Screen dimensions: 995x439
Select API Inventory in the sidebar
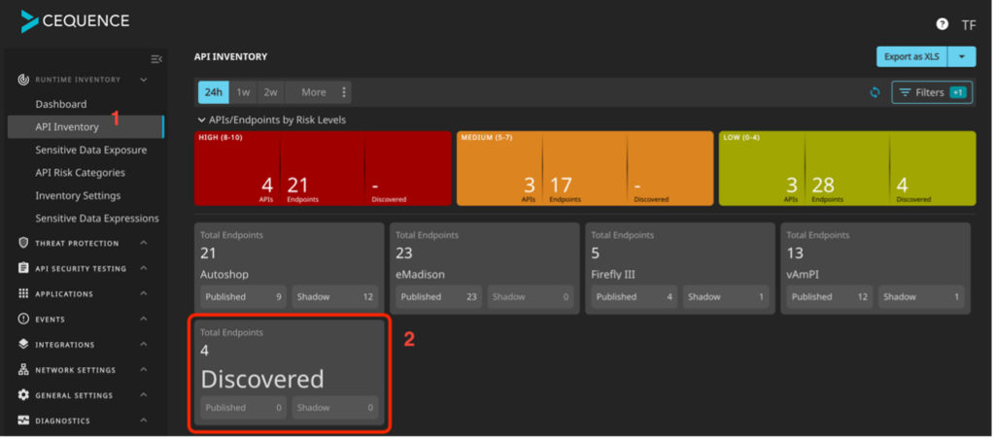click(x=86, y=127)
